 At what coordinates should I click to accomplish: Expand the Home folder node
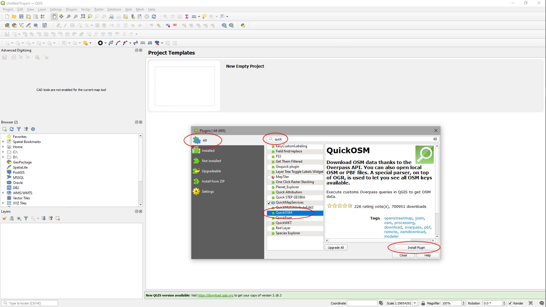(3, 147)
